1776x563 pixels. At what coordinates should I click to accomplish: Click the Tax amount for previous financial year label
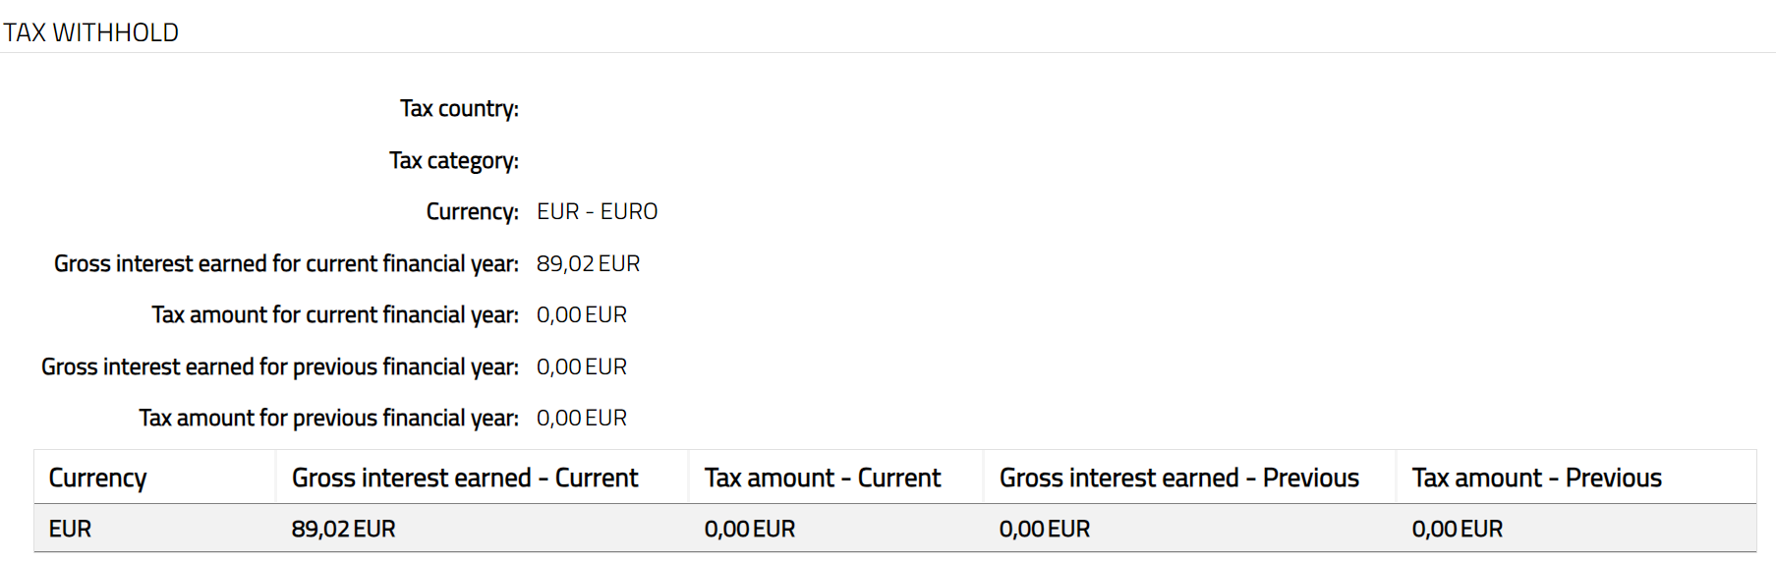click(x=328, y=418)
